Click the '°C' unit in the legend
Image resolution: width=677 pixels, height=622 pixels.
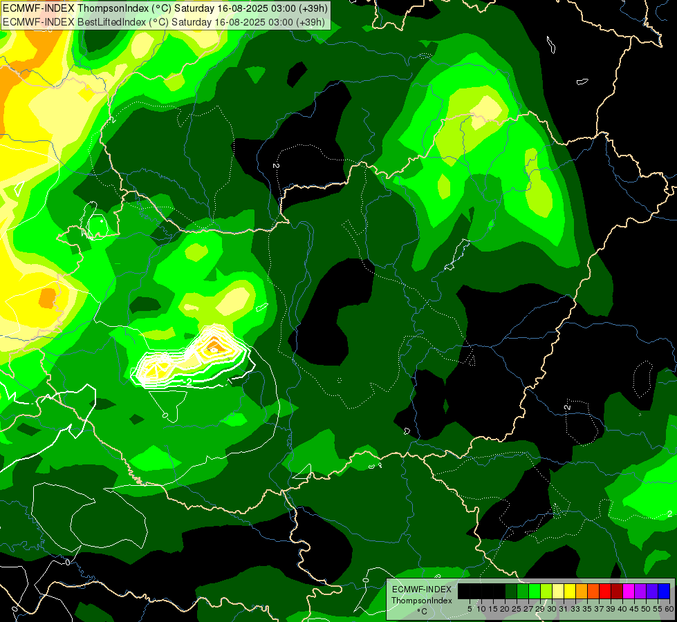[x=423, y=612]
